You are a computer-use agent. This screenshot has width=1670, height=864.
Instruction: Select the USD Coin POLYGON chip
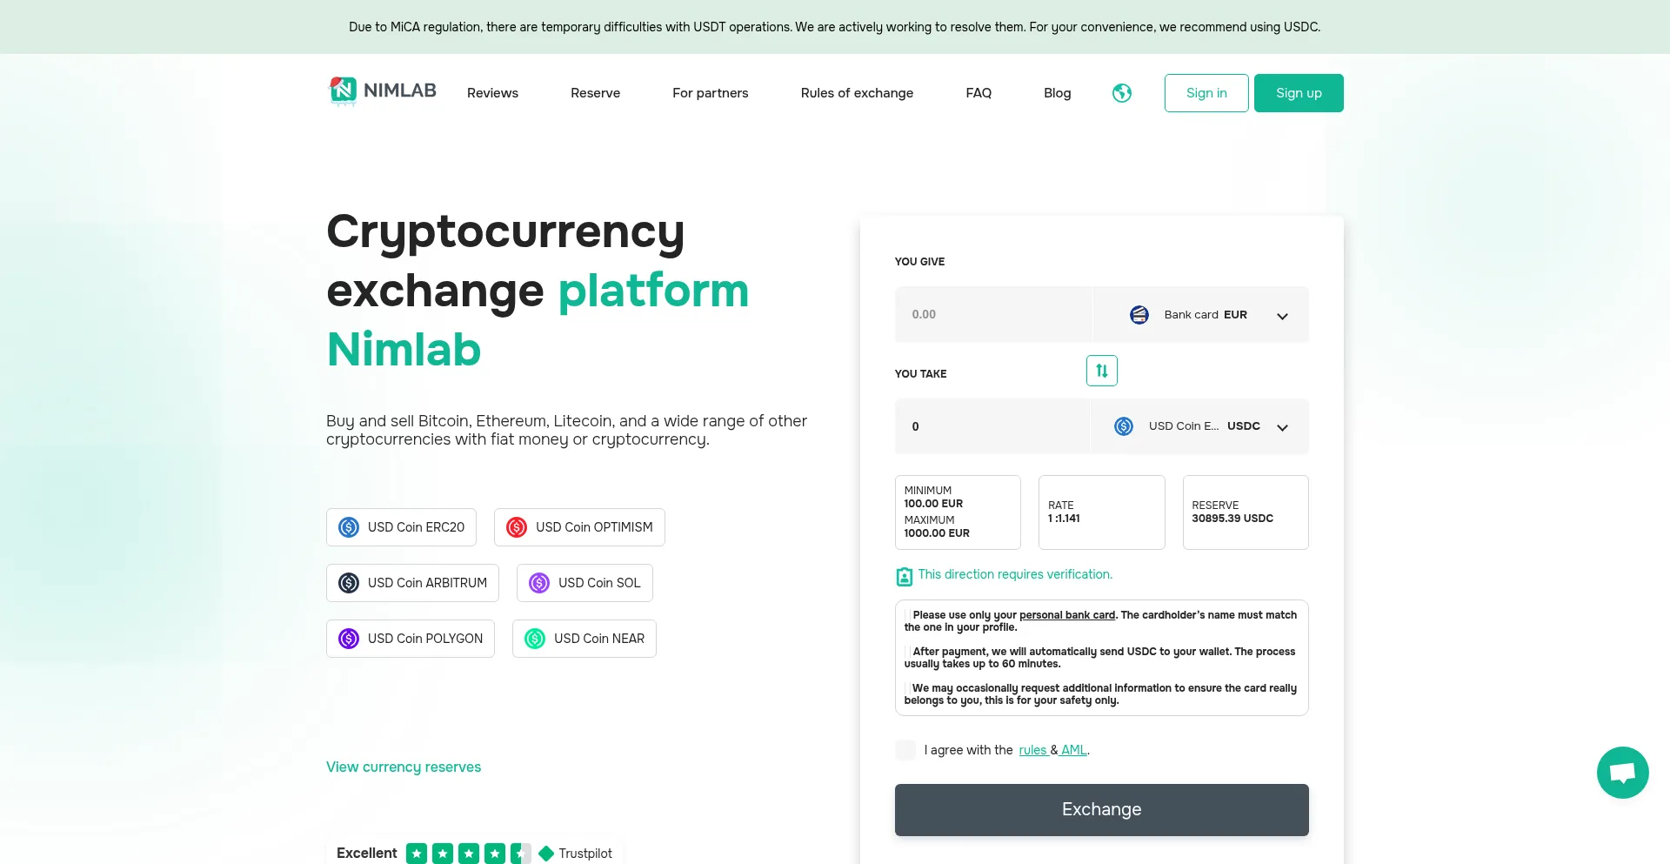point(410,638)
